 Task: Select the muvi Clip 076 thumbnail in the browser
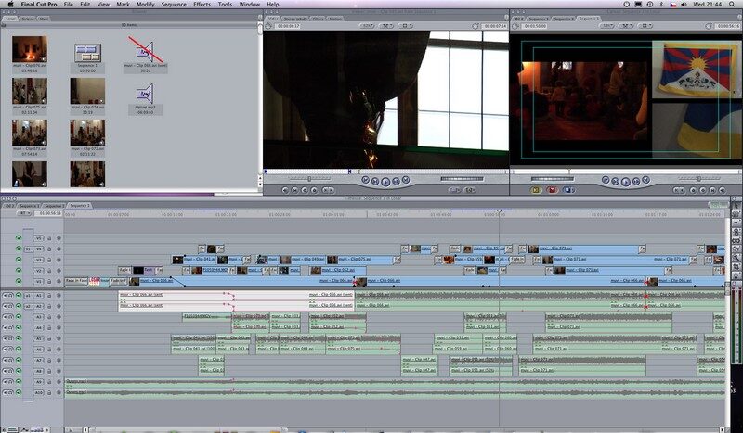point(29,51)
